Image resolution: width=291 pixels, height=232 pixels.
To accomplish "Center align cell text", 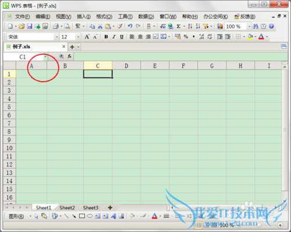I will pos(140,37).
